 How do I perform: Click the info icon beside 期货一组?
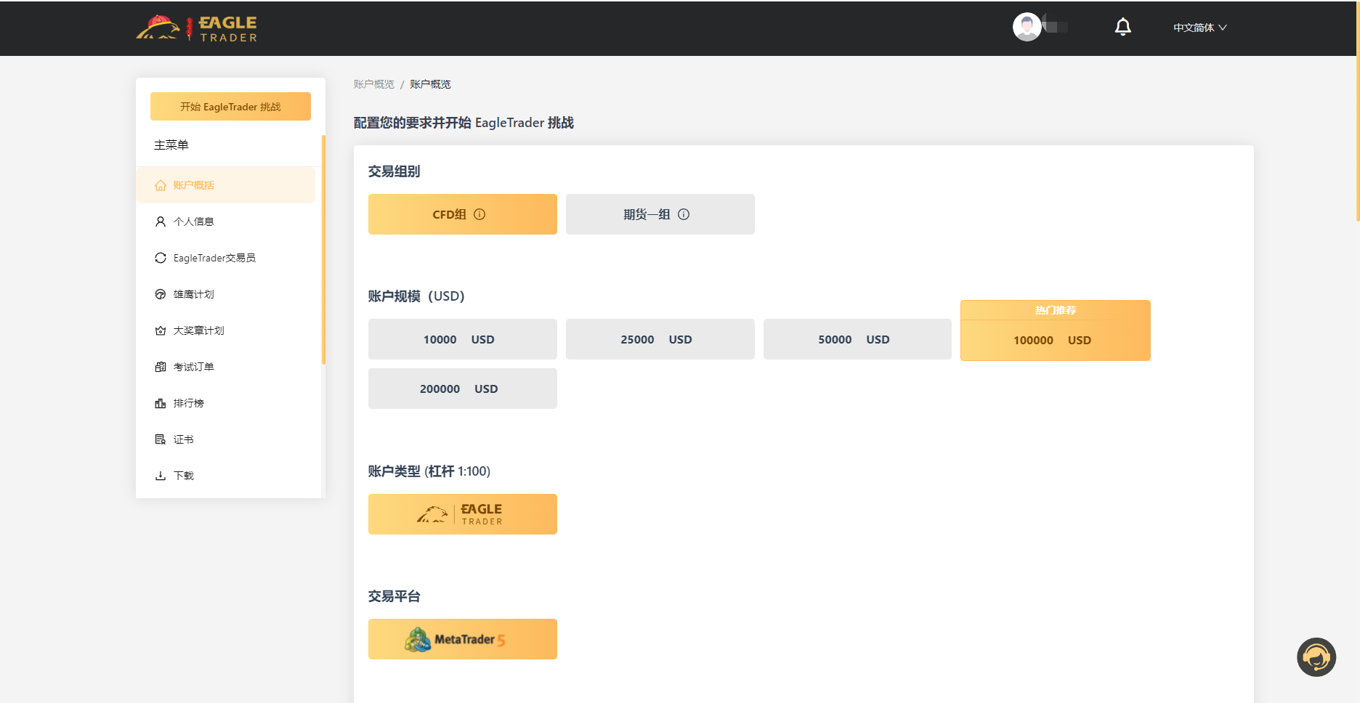coord(684,214)
